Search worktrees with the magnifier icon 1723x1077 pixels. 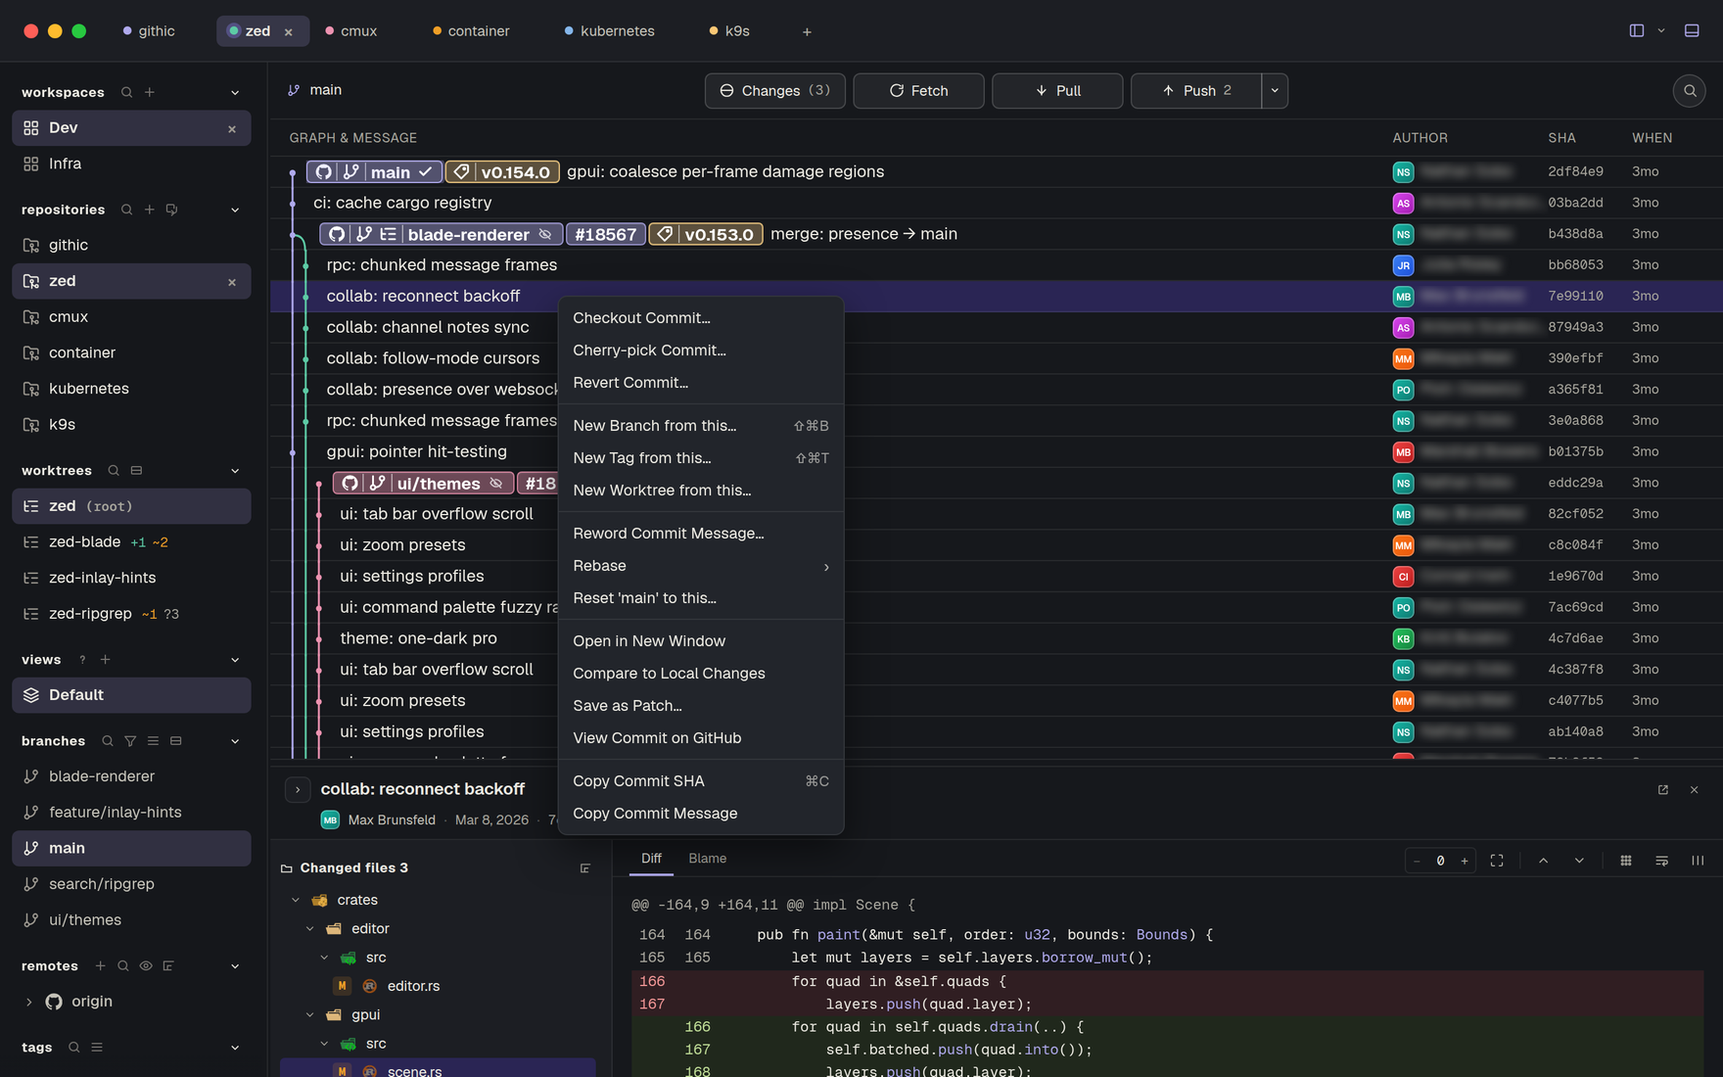[114, 471]
